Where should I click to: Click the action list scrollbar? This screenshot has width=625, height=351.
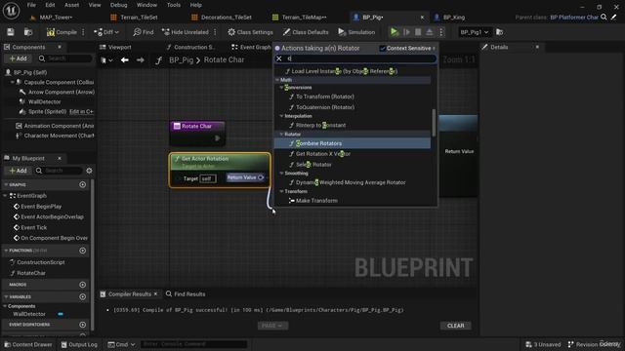coord(434,123)
